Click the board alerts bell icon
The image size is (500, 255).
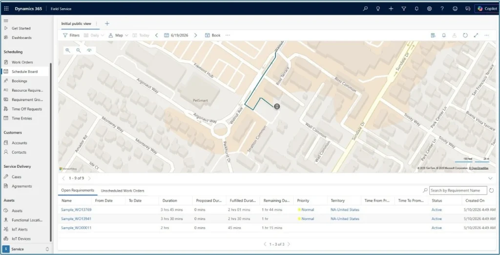coord(443,35)
